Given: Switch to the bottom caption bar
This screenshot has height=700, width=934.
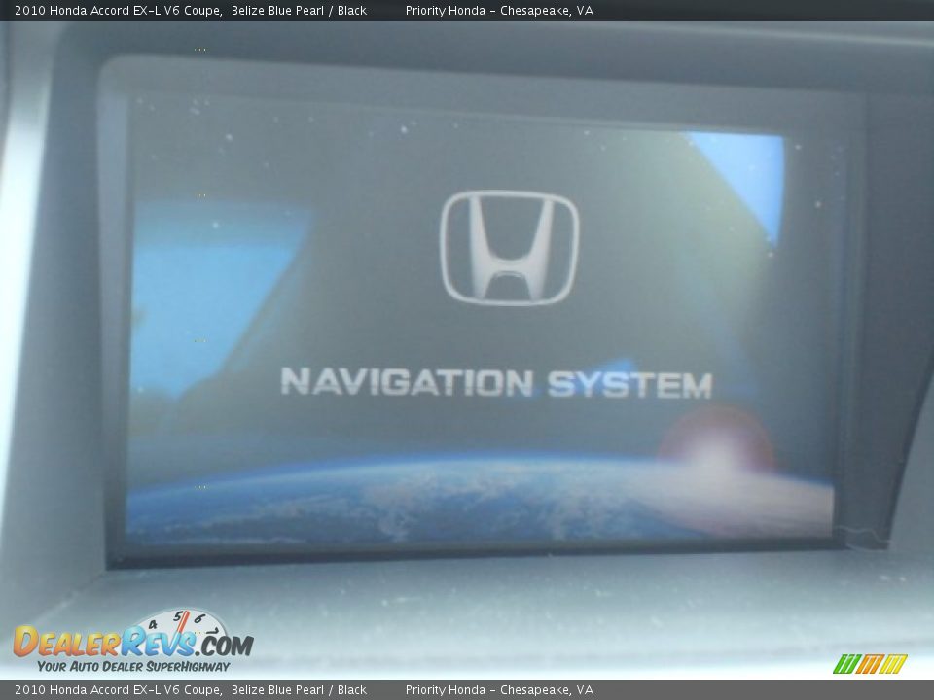Looking at the screenshot, I should [x=467, y=688].
